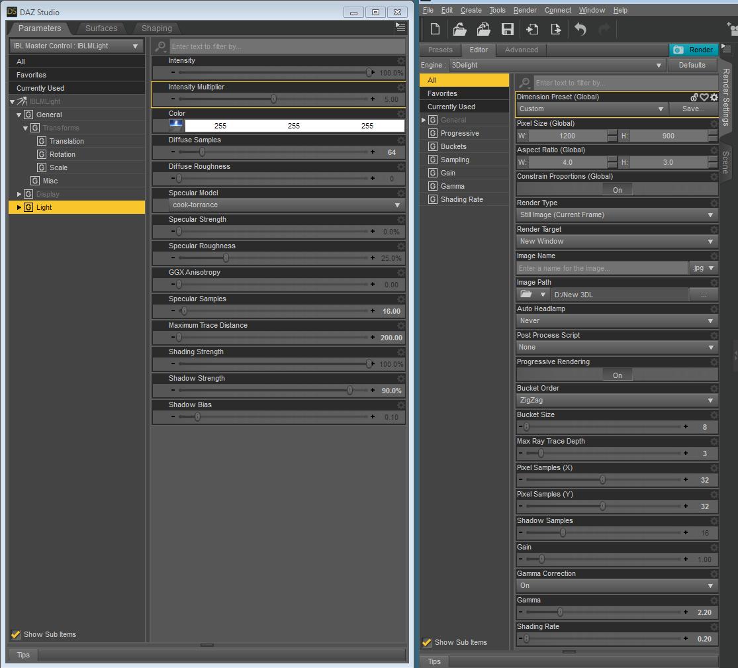Open Engine 3Delight dropdown
This screenshot has width=738, height=668.
click(x=557, y=65)
